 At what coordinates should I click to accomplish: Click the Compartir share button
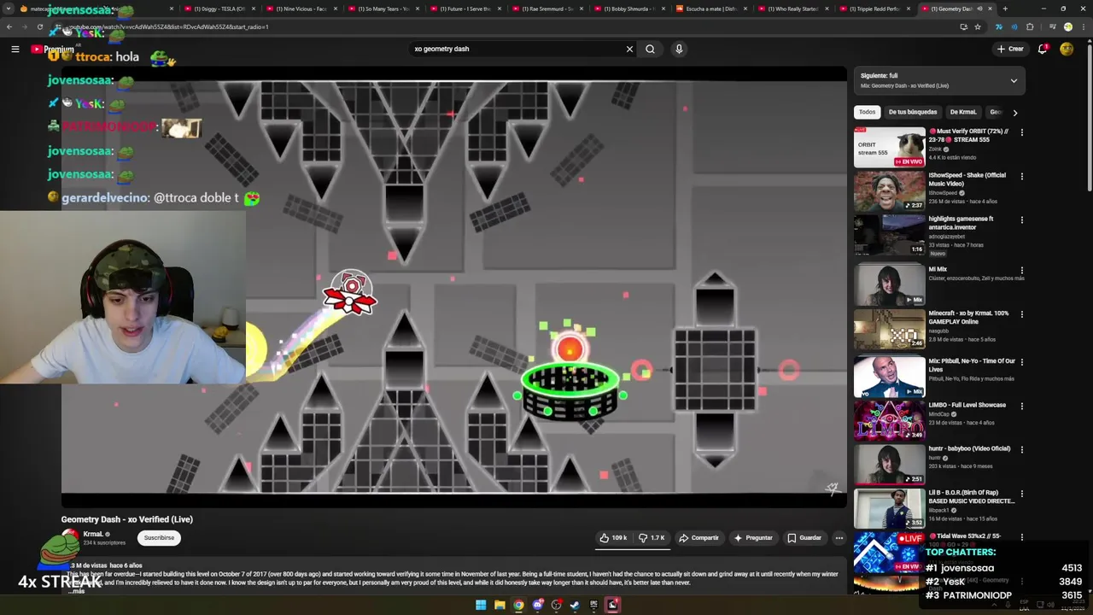(x=698, y=538)
